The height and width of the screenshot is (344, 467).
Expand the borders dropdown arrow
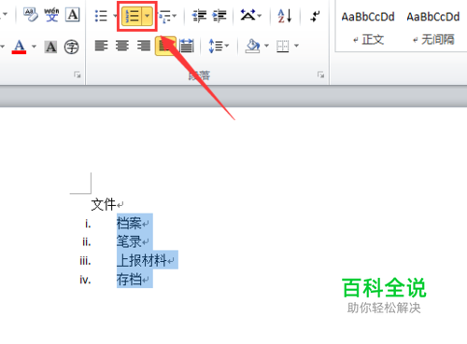[296, 46]
